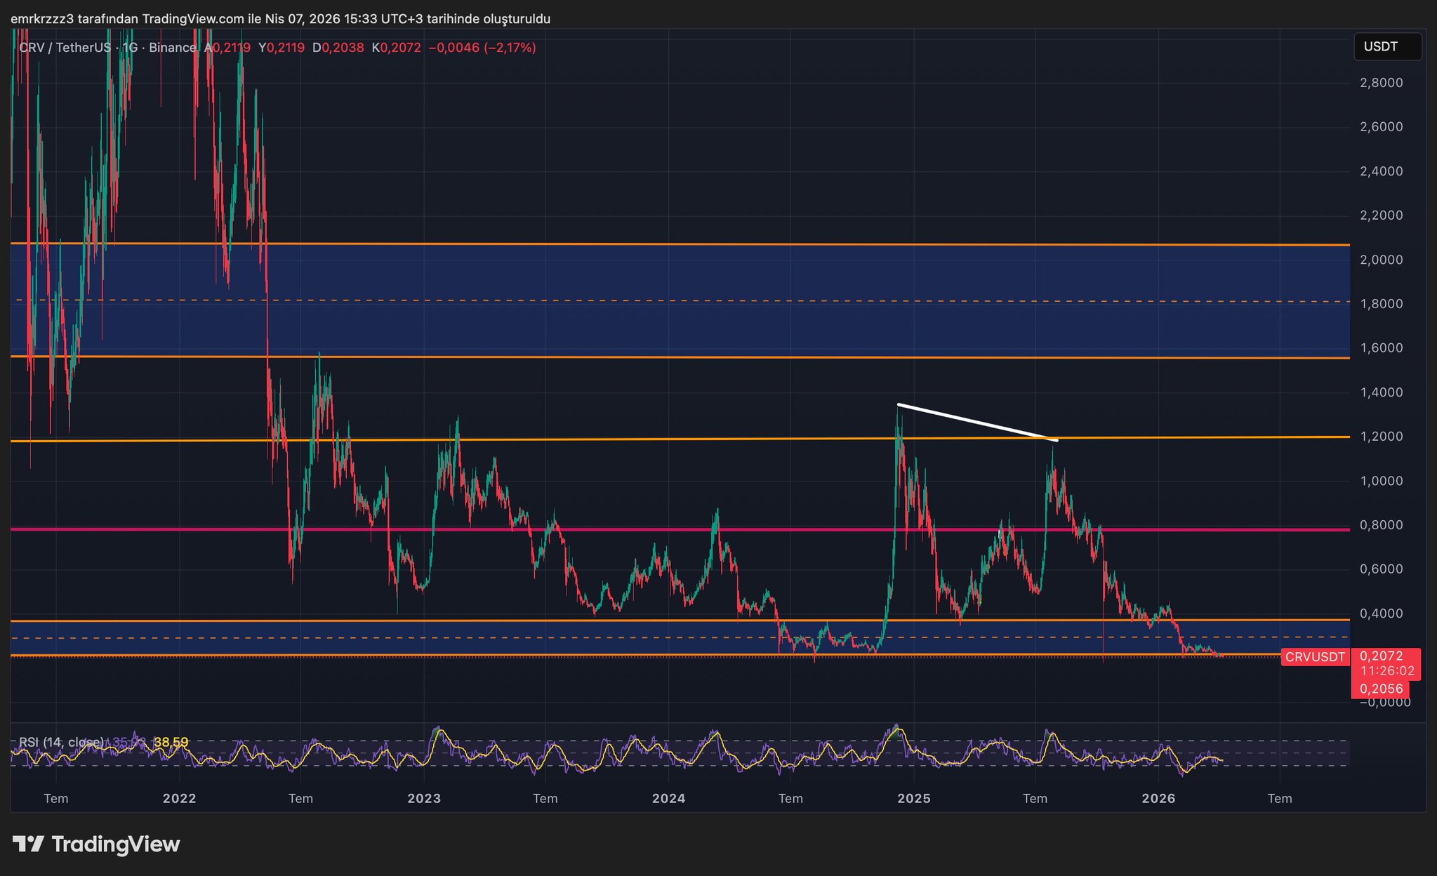Click the 1,2000 level on price axis

1381,437
